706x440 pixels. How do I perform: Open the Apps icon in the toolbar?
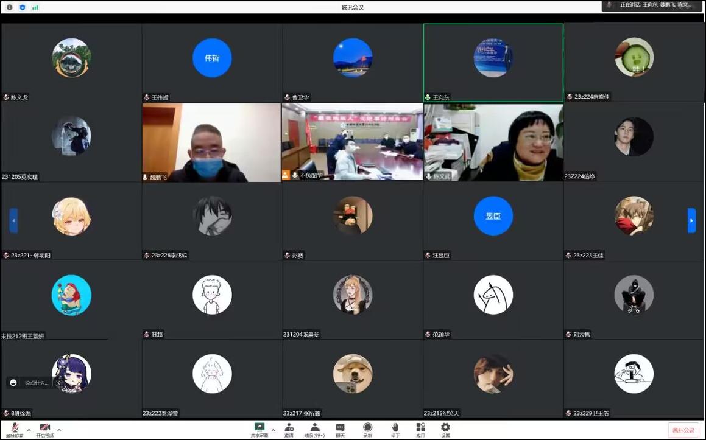coord(420,428)
